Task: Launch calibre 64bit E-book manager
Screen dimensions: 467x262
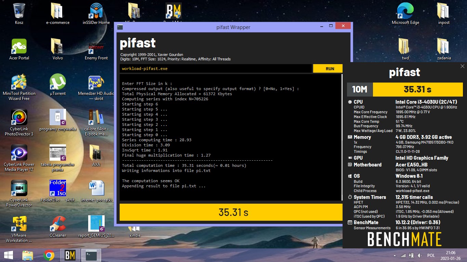Action: pyautogui.click(x=96, y=123)
